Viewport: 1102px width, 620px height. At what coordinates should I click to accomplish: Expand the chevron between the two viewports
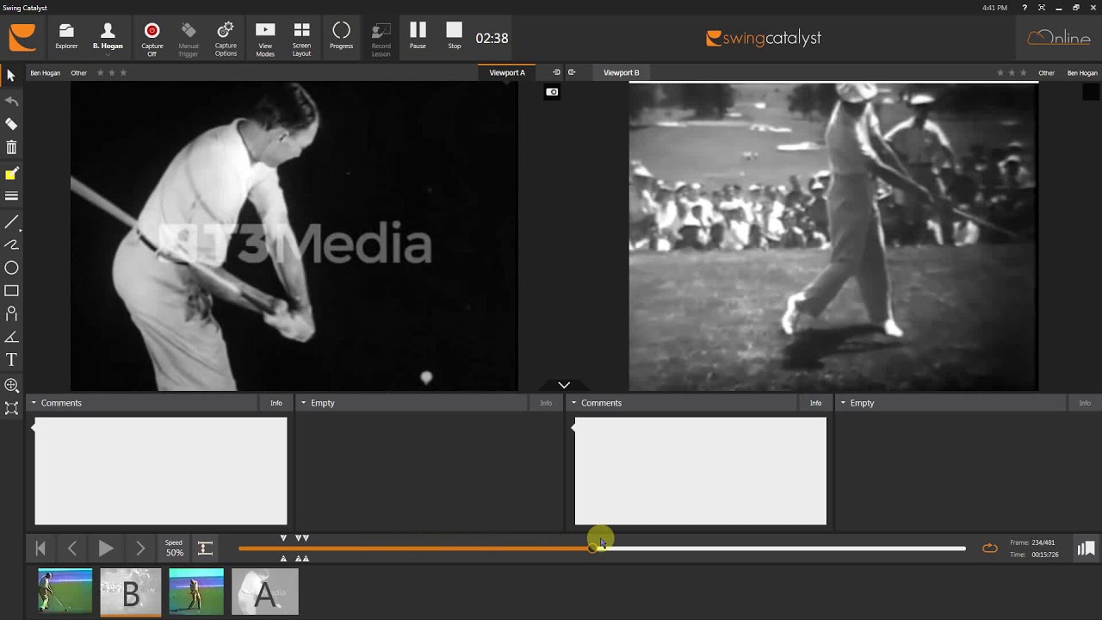564,385
